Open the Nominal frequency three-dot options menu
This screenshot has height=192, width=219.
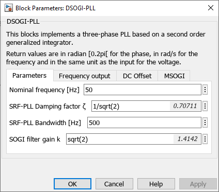pyautogui.click(x=205, y=90)
